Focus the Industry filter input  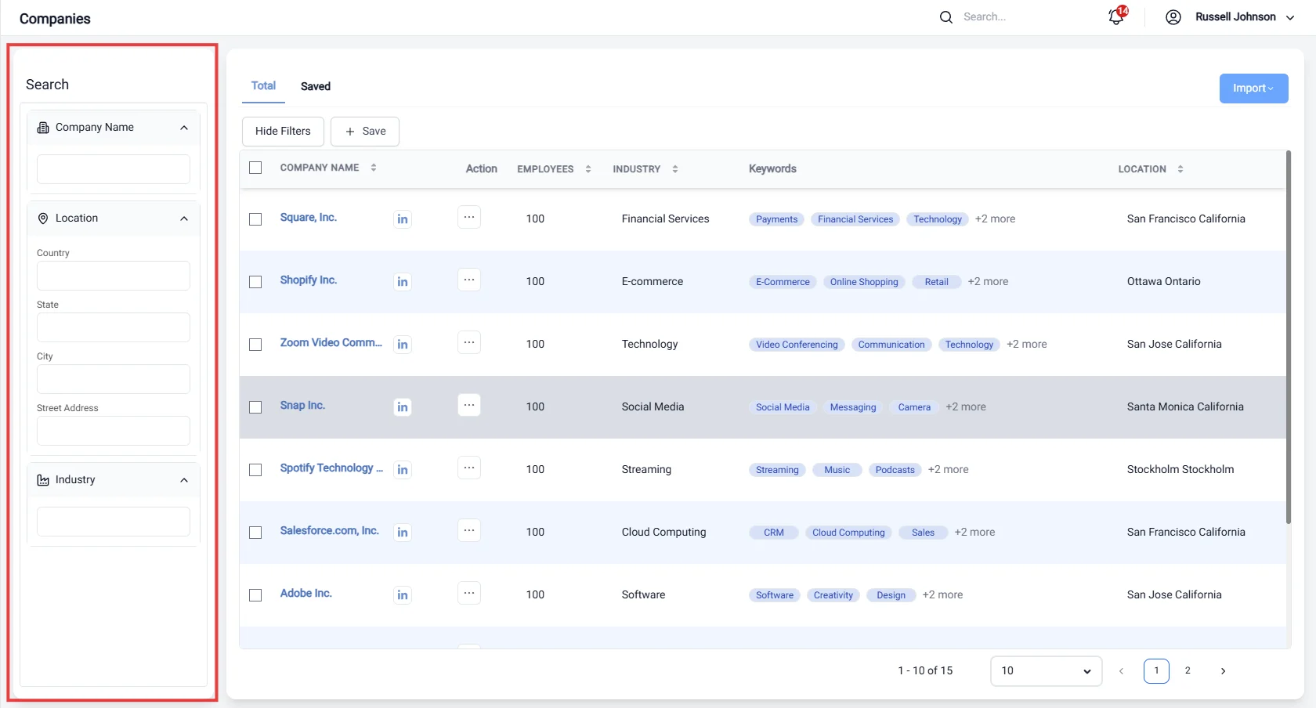coord(114,522)
